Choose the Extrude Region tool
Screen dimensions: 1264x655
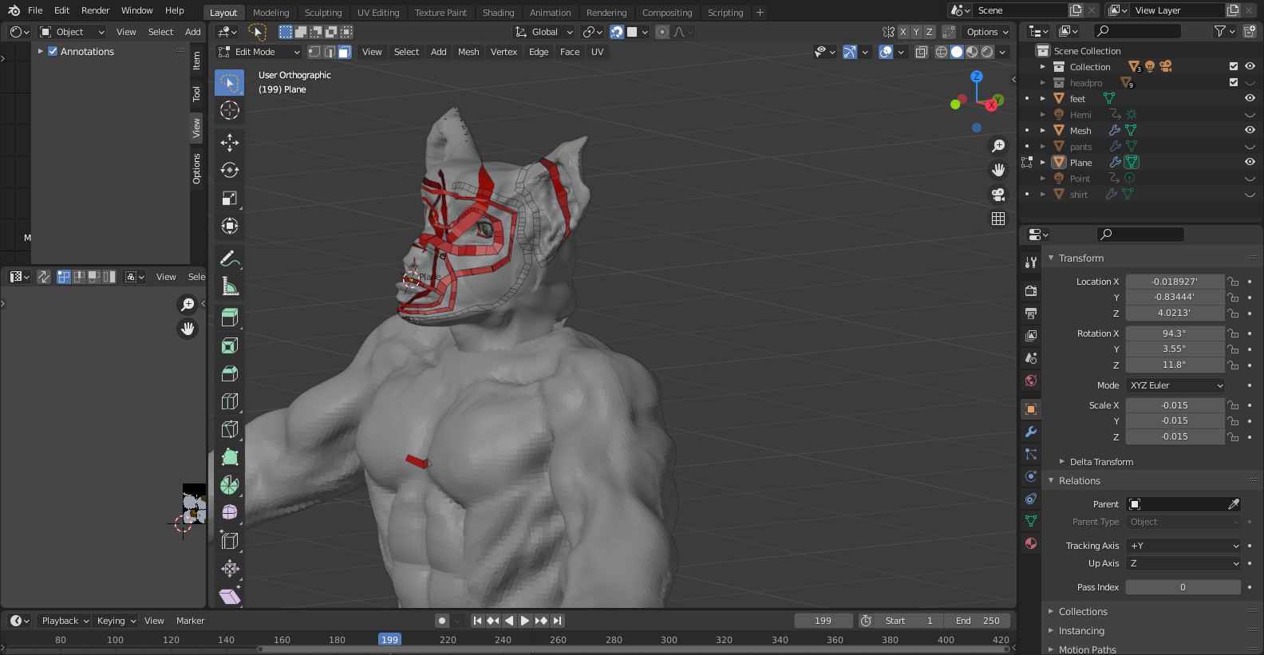click(230, 318)
